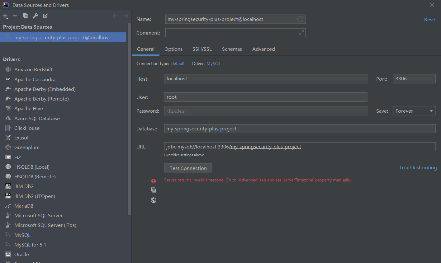This screenshot has height=263, width=441.
Task: Click the URL input field
Action: tap(300, 147)
